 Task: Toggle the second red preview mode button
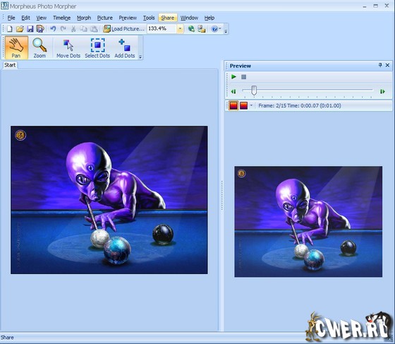243,105
